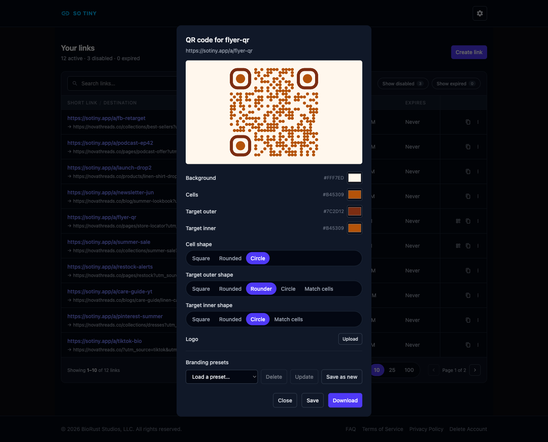The image size is (548, 442).
Task: Click the So Tiny link logo icon
Action: point(65,13)
